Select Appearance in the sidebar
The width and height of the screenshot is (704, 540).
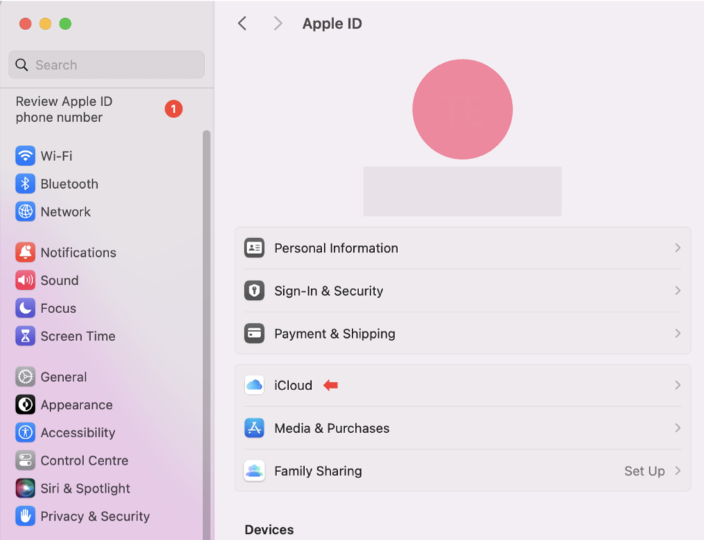point(76,405)
